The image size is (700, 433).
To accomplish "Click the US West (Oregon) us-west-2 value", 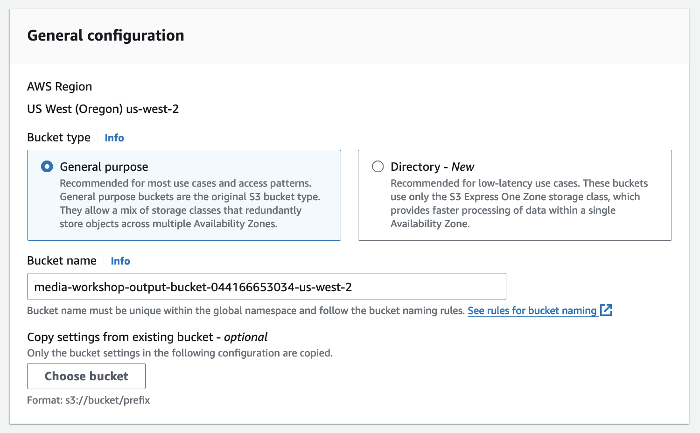I will coord(103,109).
